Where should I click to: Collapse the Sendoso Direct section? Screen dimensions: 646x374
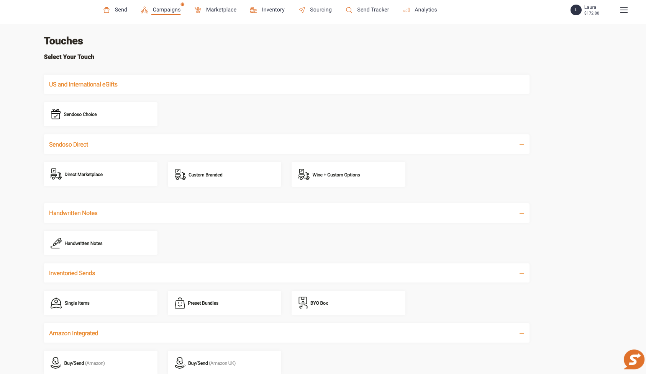[x=521, y=145]
